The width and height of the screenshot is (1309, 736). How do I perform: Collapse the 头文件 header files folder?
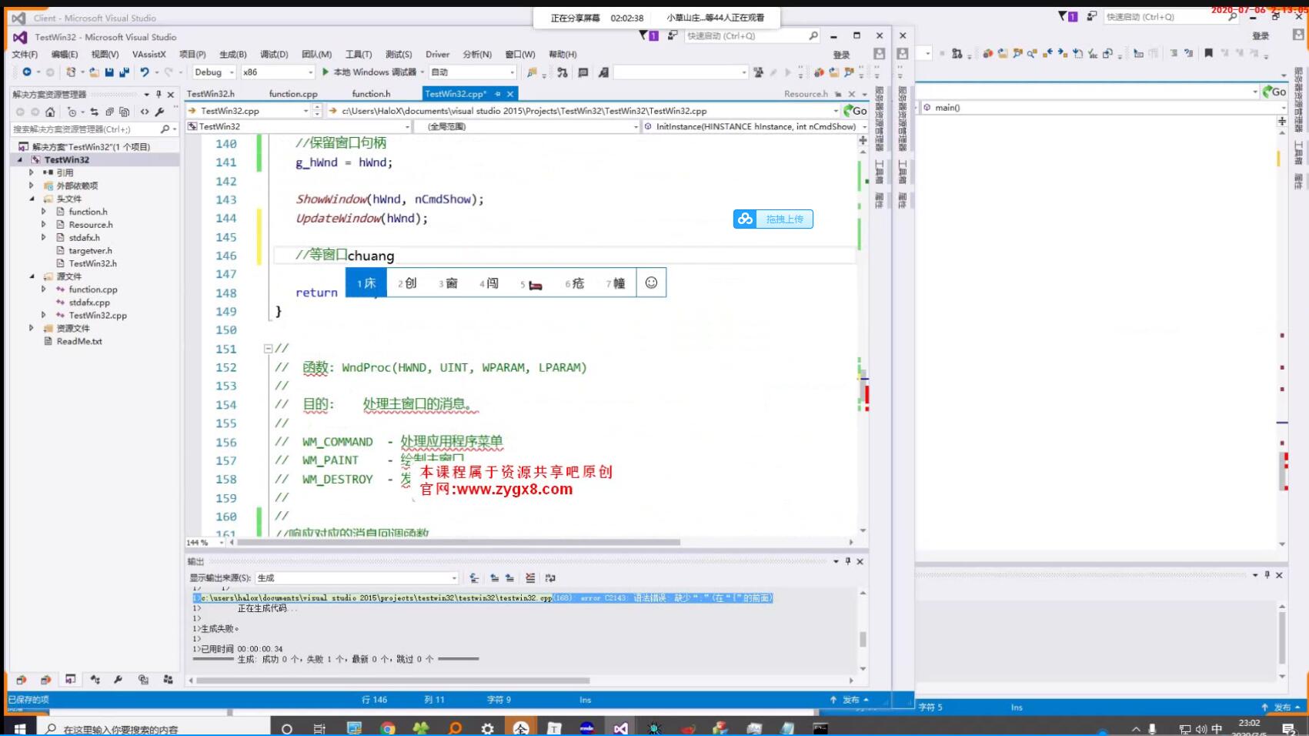(x=32, y=199)
